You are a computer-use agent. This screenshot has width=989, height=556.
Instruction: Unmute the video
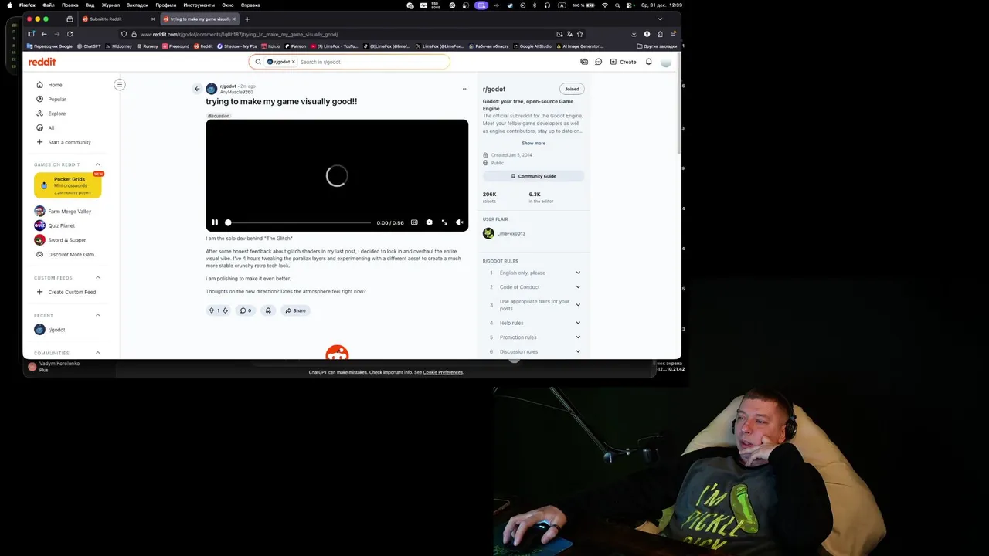pyautogui.click(x=459, y=222)
